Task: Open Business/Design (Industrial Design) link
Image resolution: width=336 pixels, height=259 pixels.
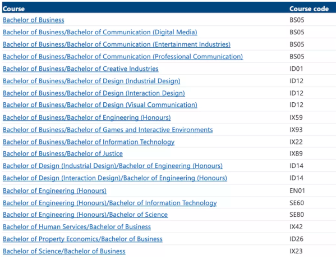Action: tap(91, 81)
